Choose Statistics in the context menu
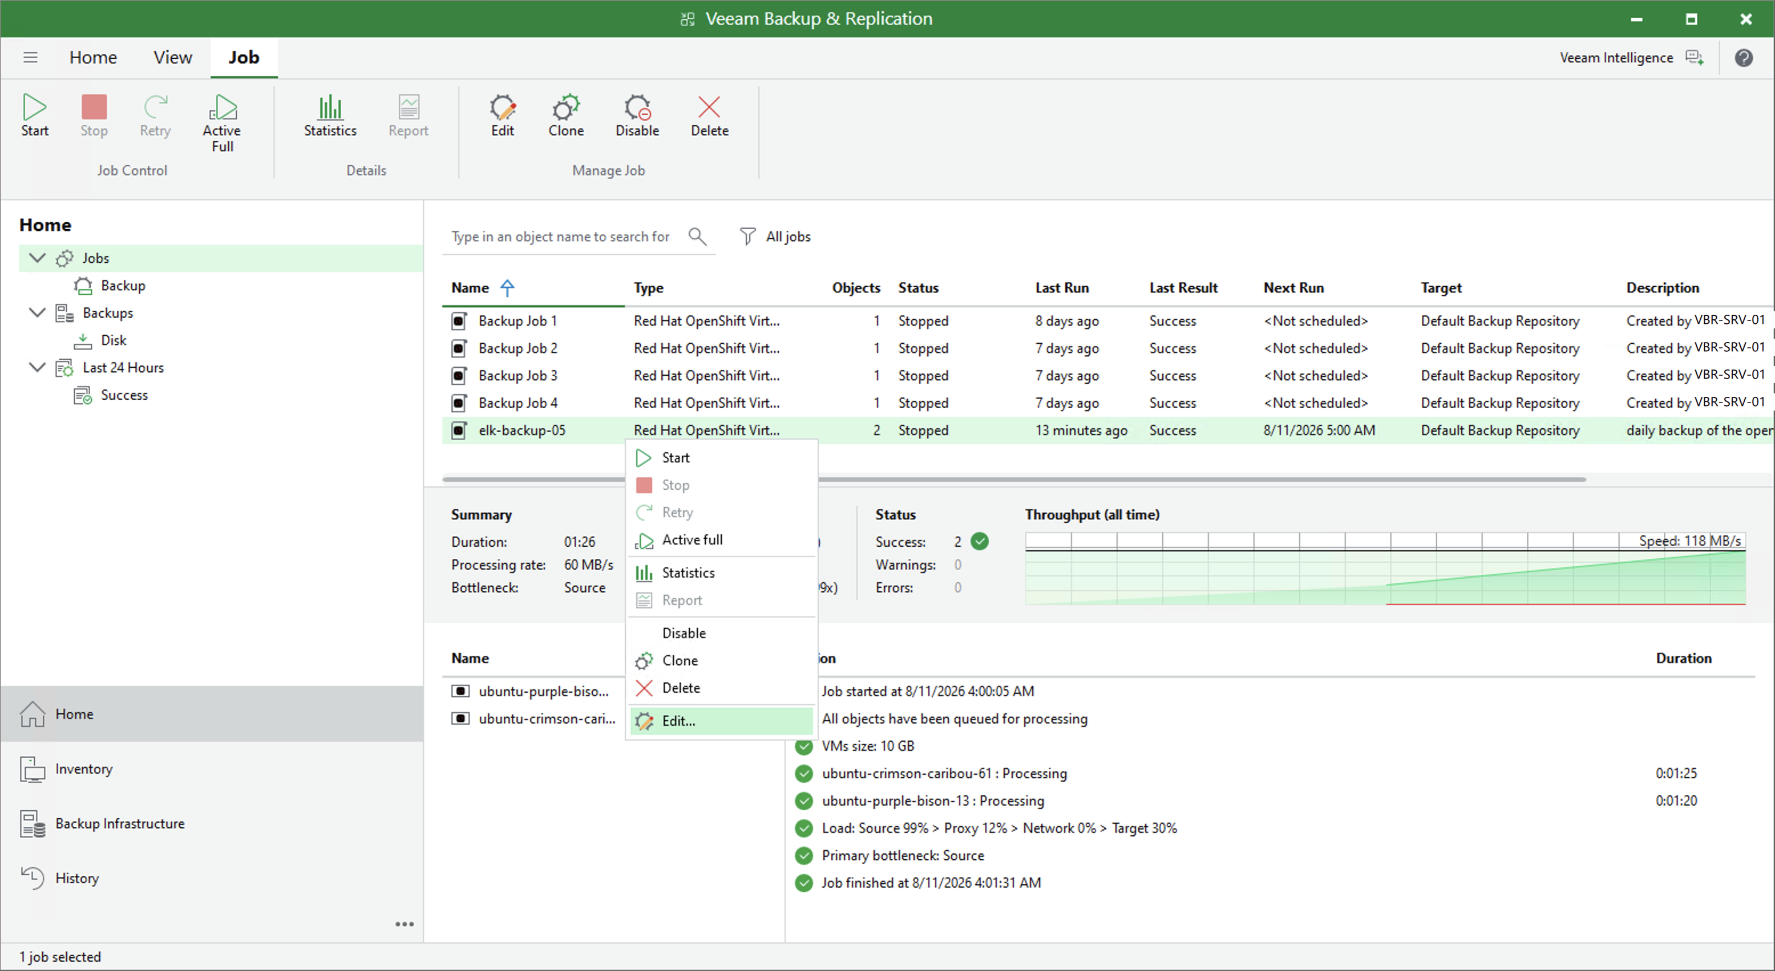 coord(721,573)
